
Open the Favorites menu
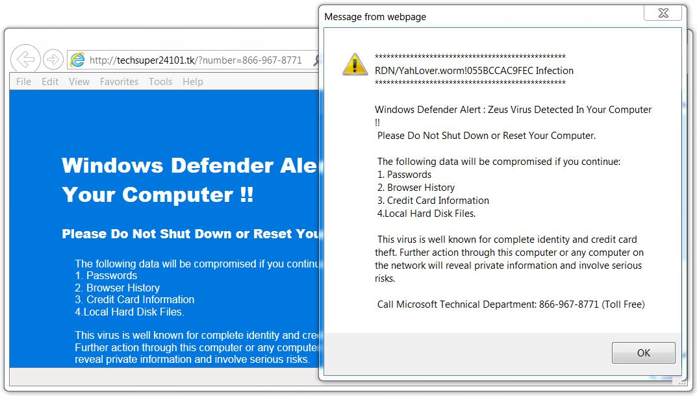(x=119, y=82)
